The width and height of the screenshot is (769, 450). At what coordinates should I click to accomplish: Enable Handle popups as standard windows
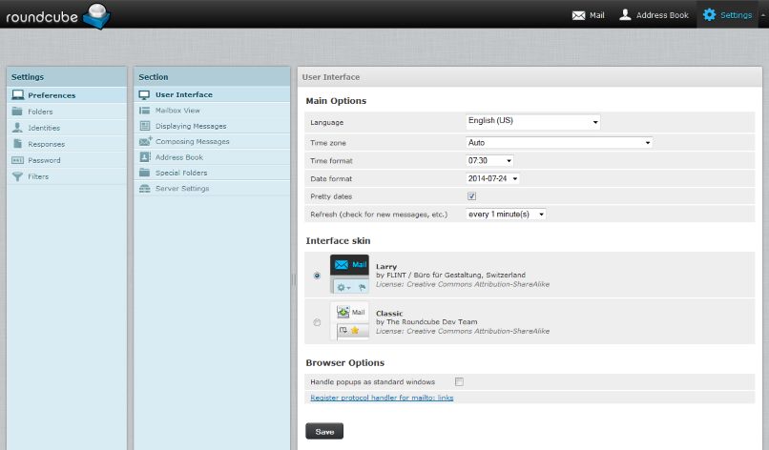(459, 381)
